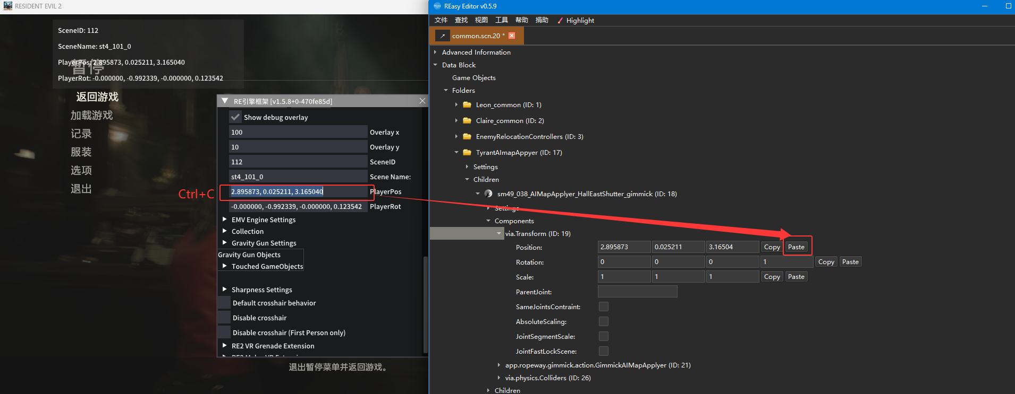
Task: Click the PlayerPos value field
Action: [298, 191]
